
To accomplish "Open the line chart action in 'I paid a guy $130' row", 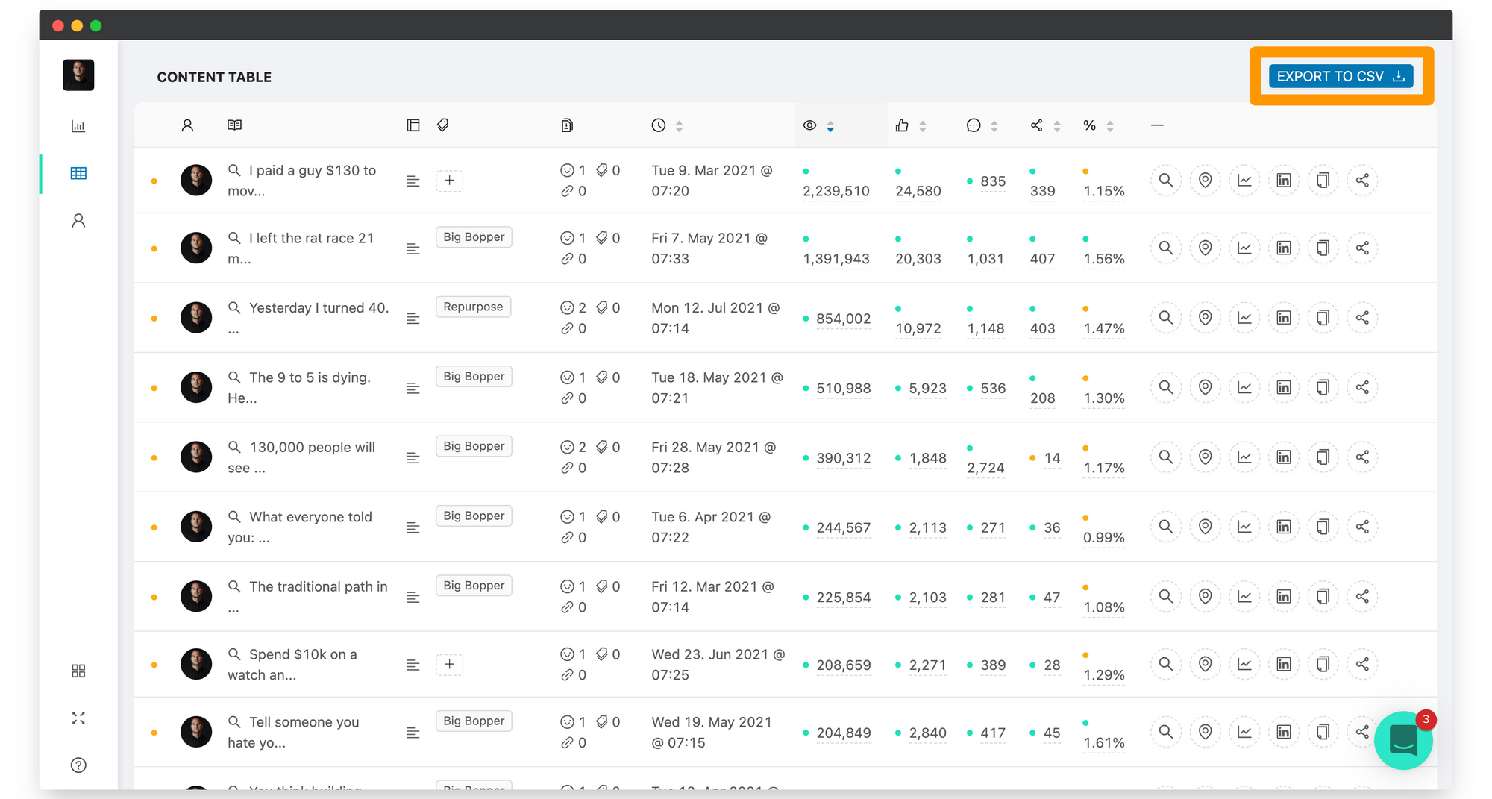I will pyautogui.click(x=1244, y=180).
